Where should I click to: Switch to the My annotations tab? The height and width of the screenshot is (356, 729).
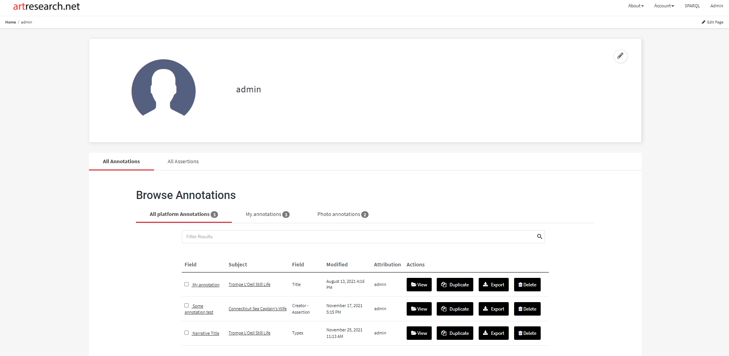click(x=267, y=214)
